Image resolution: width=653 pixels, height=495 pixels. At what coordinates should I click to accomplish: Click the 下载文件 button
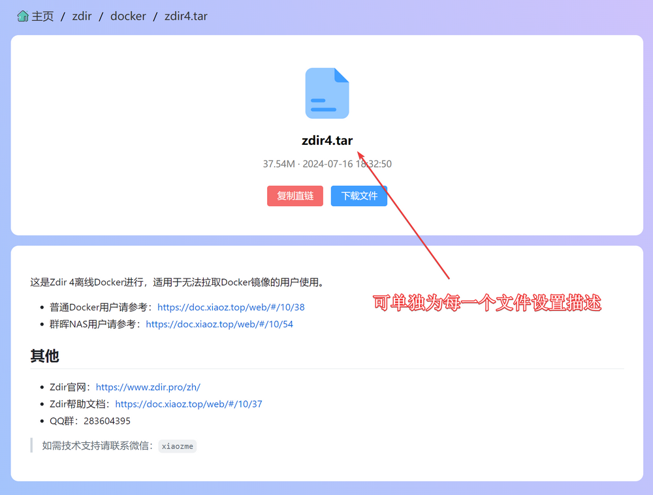pos(359,196)
